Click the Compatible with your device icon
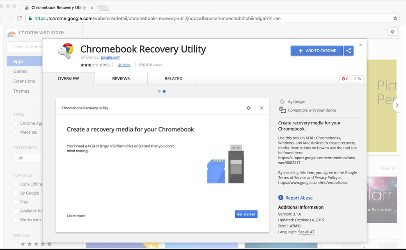This screenshot has width=406, height=250. 282,110
